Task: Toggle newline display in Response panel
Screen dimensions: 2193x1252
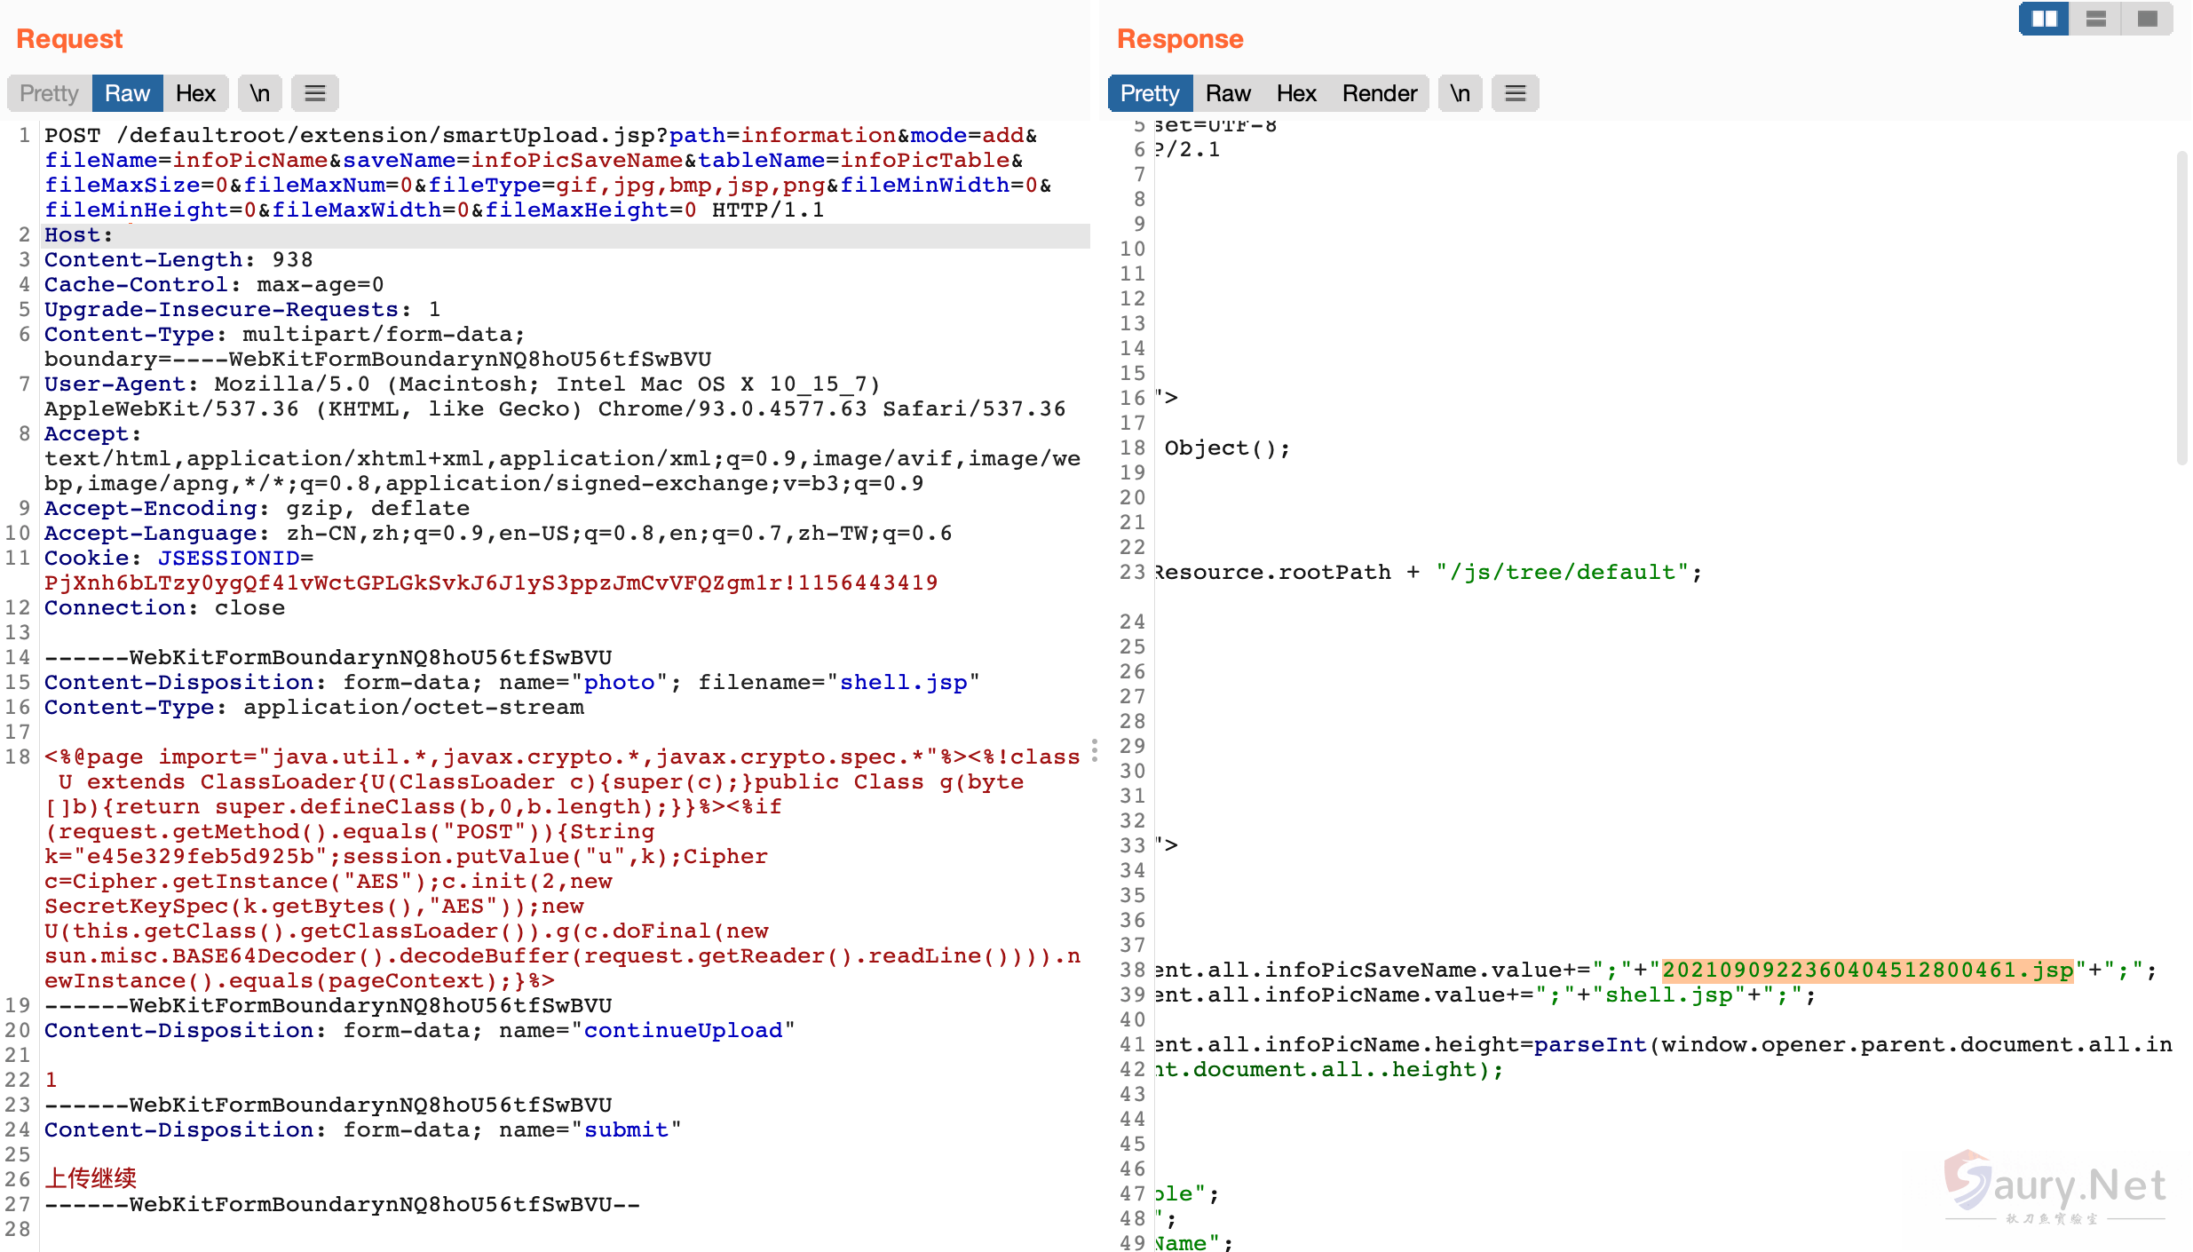Action: [x=1460, y=93]
